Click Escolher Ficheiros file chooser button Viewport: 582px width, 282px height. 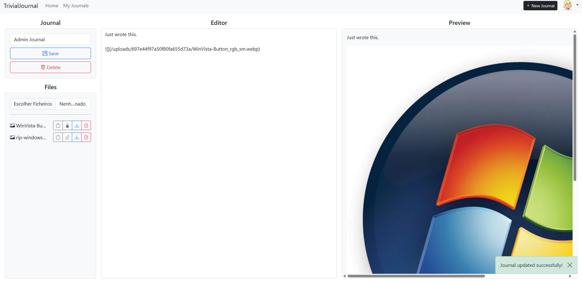click(33, 104)
